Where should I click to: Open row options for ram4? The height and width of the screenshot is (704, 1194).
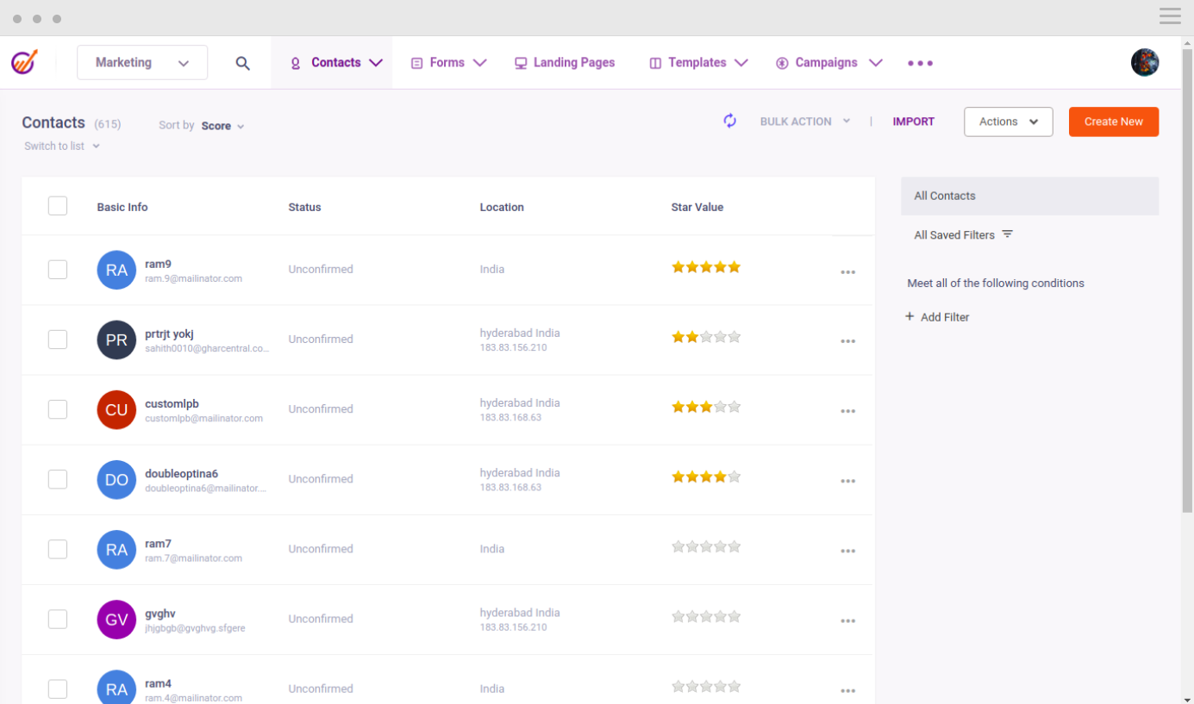click(x=848, y=690)
